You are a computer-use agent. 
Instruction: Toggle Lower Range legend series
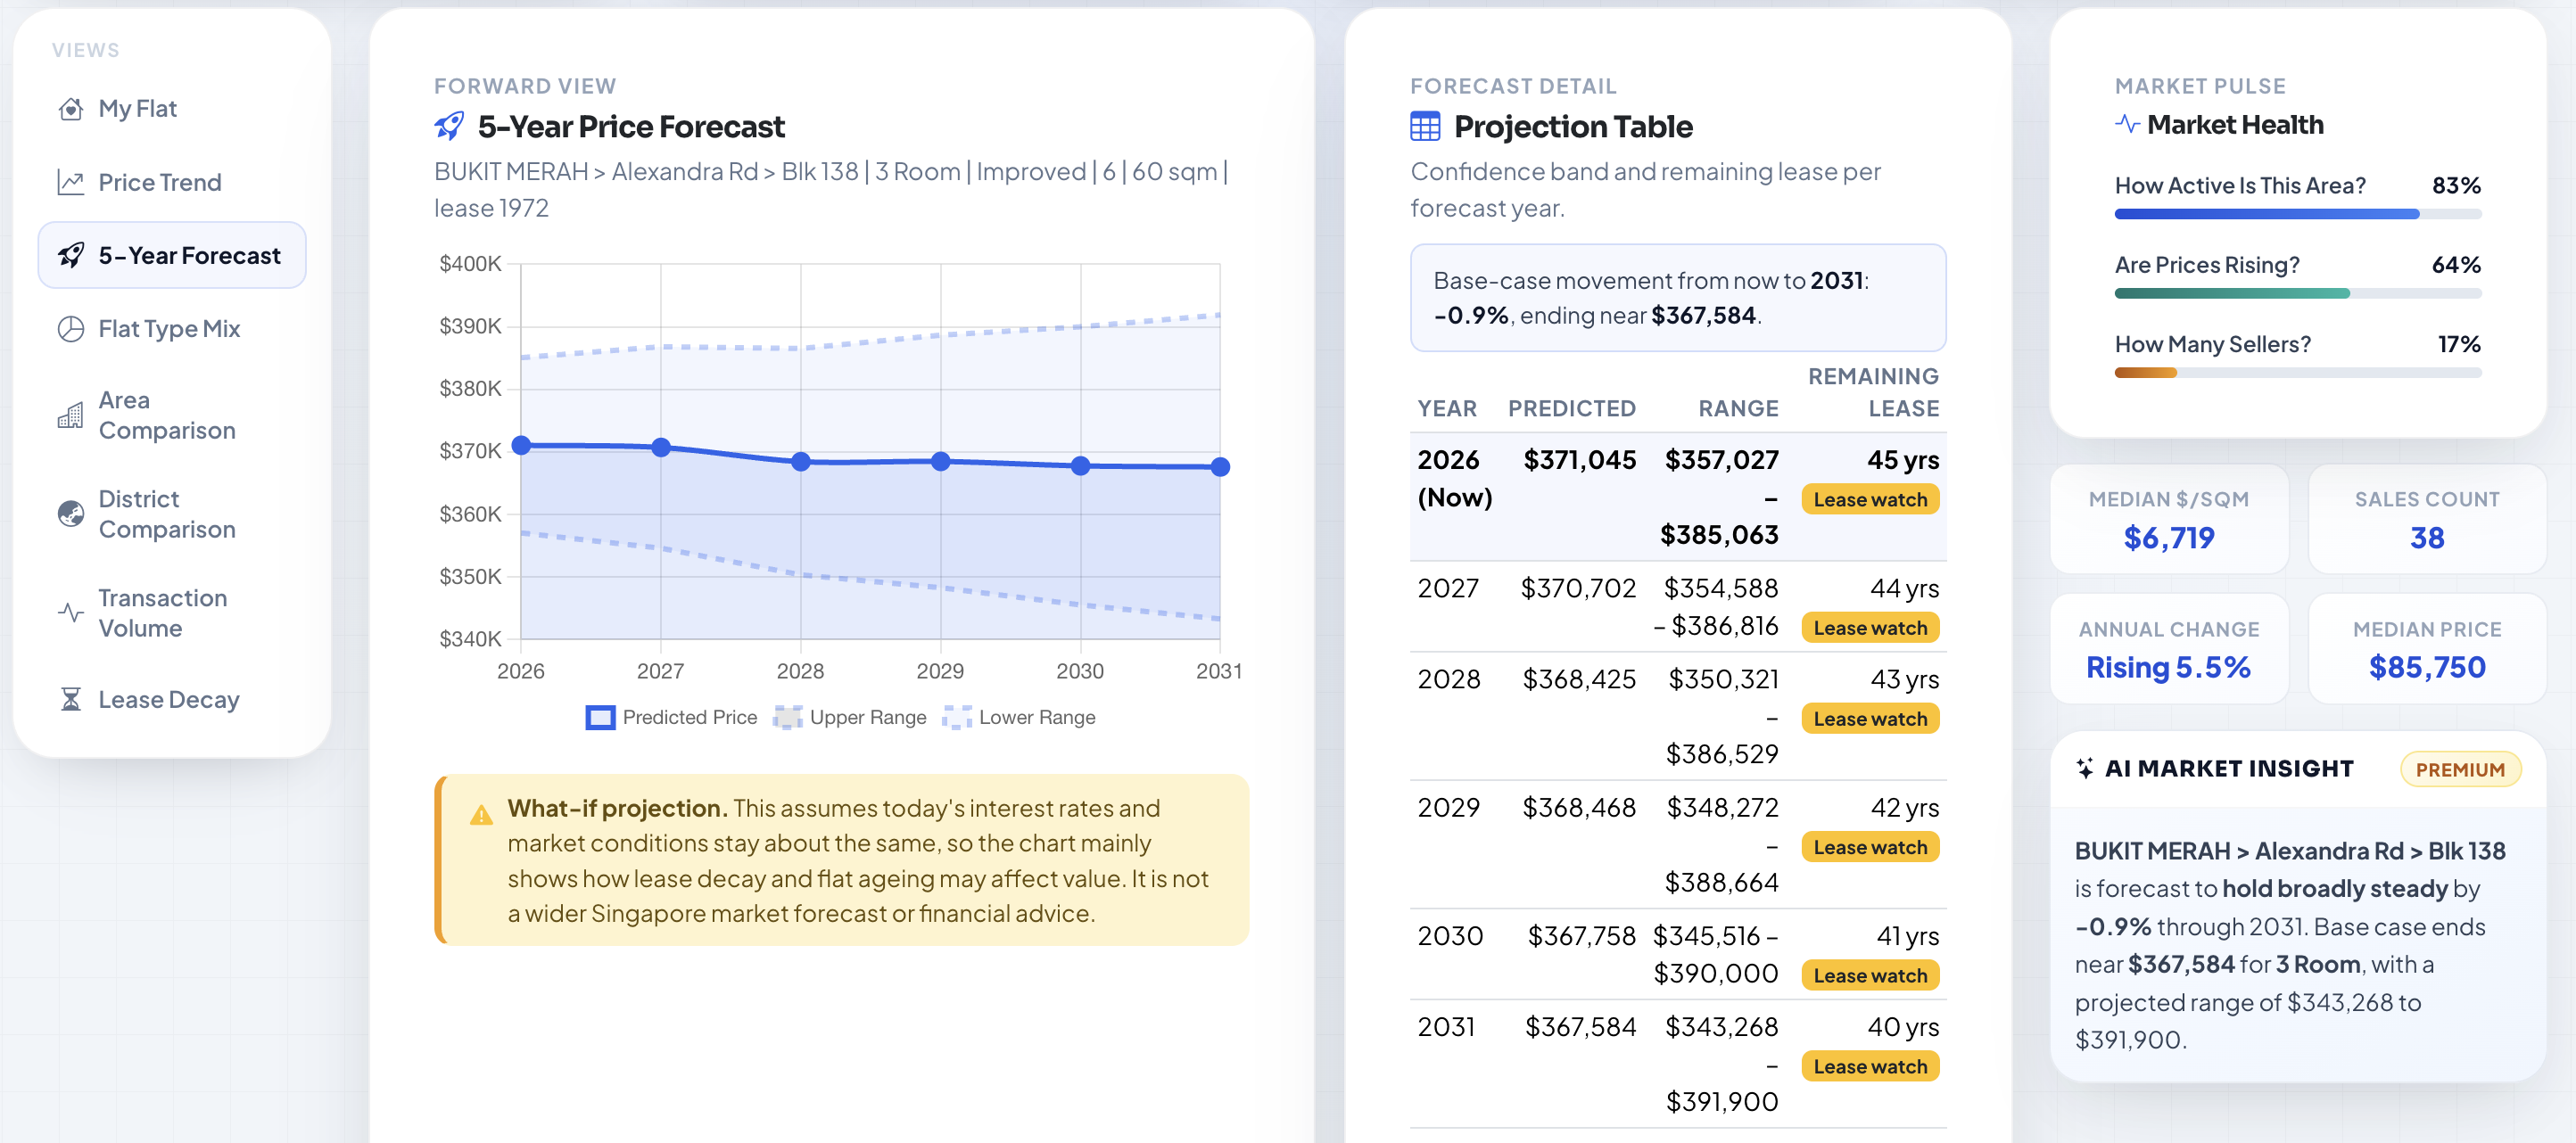[x=1019, y=718]
